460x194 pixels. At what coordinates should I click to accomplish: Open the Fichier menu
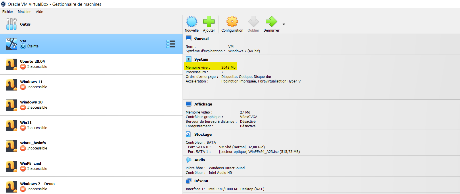(x=8, y=12)
